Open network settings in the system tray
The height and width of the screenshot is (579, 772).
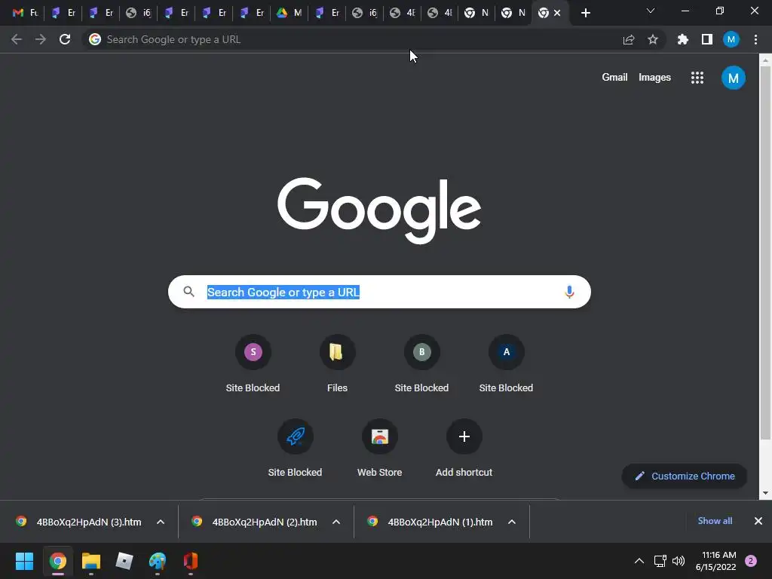(x=660, y=561)
